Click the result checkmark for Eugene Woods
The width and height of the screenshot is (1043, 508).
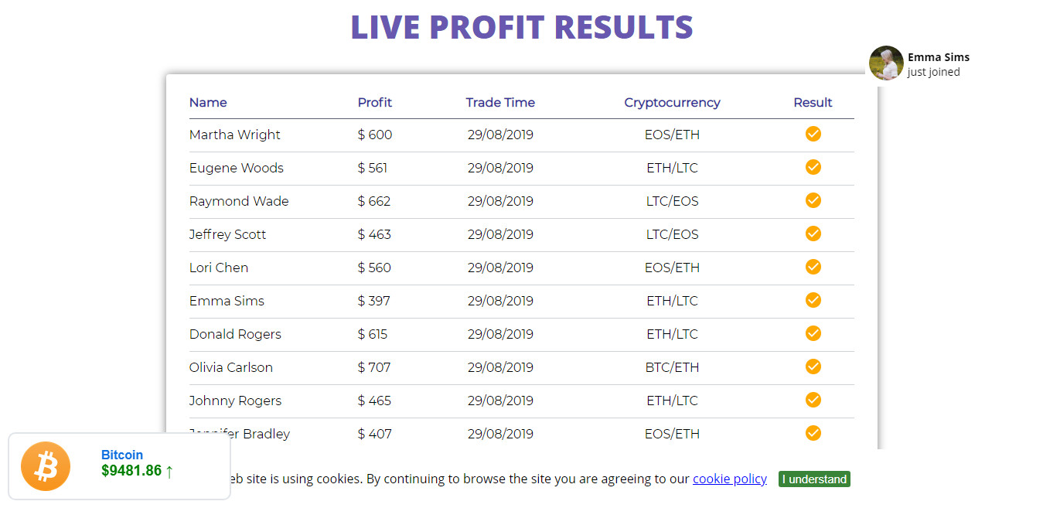click(x=813, y=167)
